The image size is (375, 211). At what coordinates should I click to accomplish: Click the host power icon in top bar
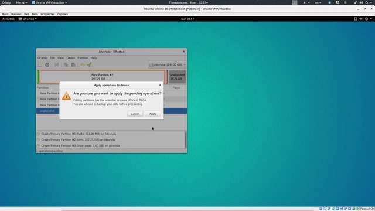[367, 2]
